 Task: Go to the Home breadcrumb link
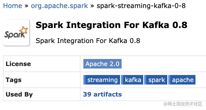click(13, 6)
